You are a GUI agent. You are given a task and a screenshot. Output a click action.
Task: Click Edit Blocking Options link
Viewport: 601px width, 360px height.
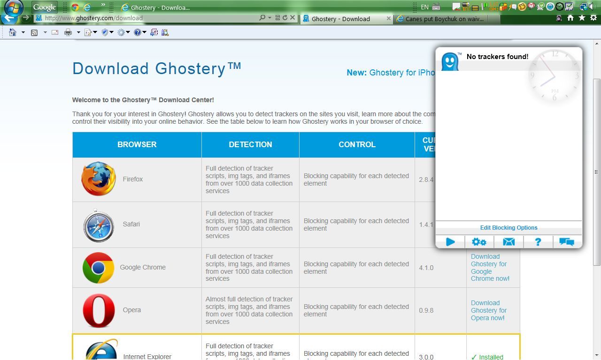509,228
